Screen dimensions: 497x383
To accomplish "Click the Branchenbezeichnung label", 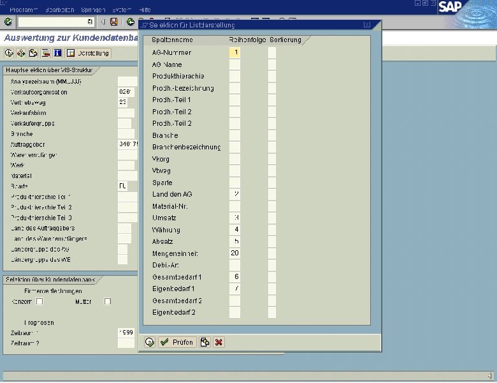I will coord(186,147).
